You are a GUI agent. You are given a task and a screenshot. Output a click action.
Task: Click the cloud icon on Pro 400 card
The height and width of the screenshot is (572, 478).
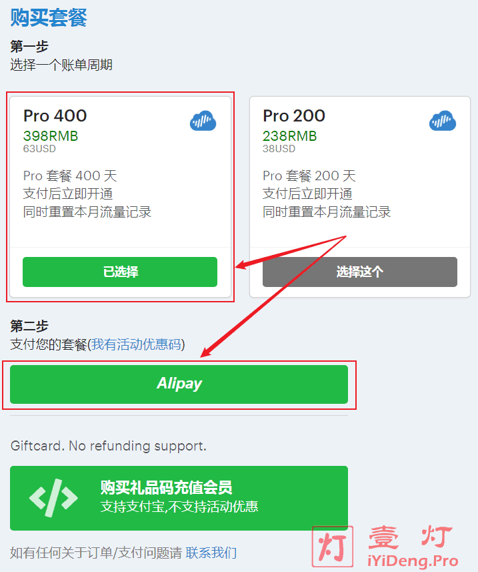(203, 121)
